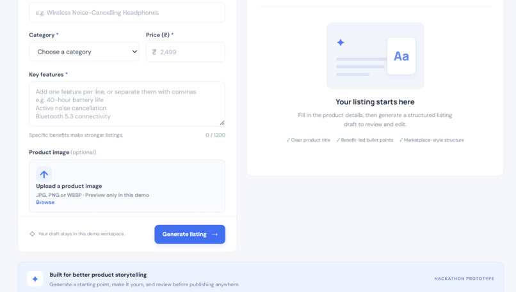This screenshot has width=516, height=292.
Task: Click the "Key features" field label
Action: [x=46, y=75]
